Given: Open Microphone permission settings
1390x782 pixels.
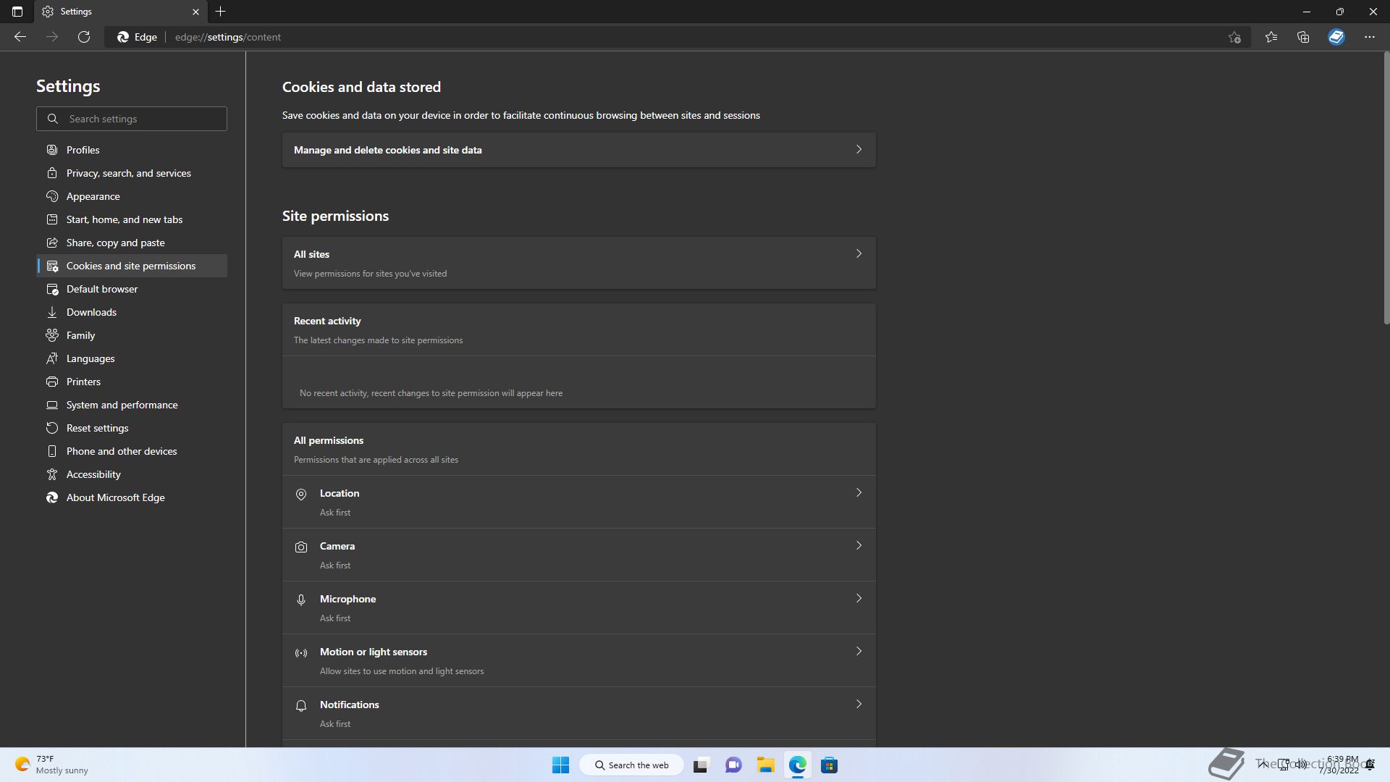Looking at the screenshot, I should click(578, 607).
